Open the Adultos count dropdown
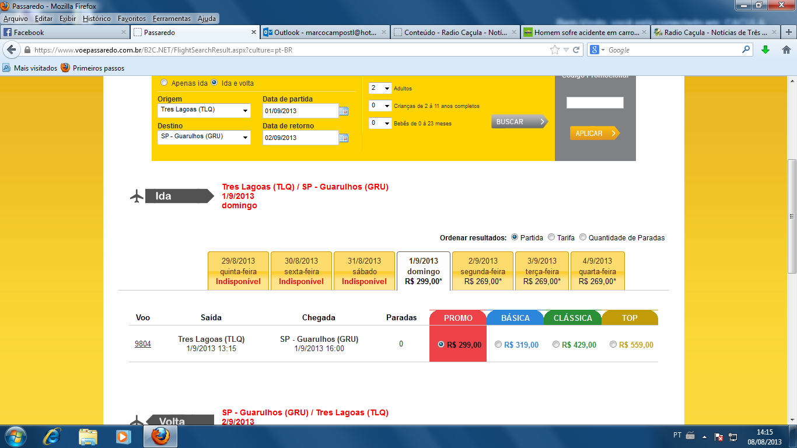797x448 pixels. click(380, 88)
